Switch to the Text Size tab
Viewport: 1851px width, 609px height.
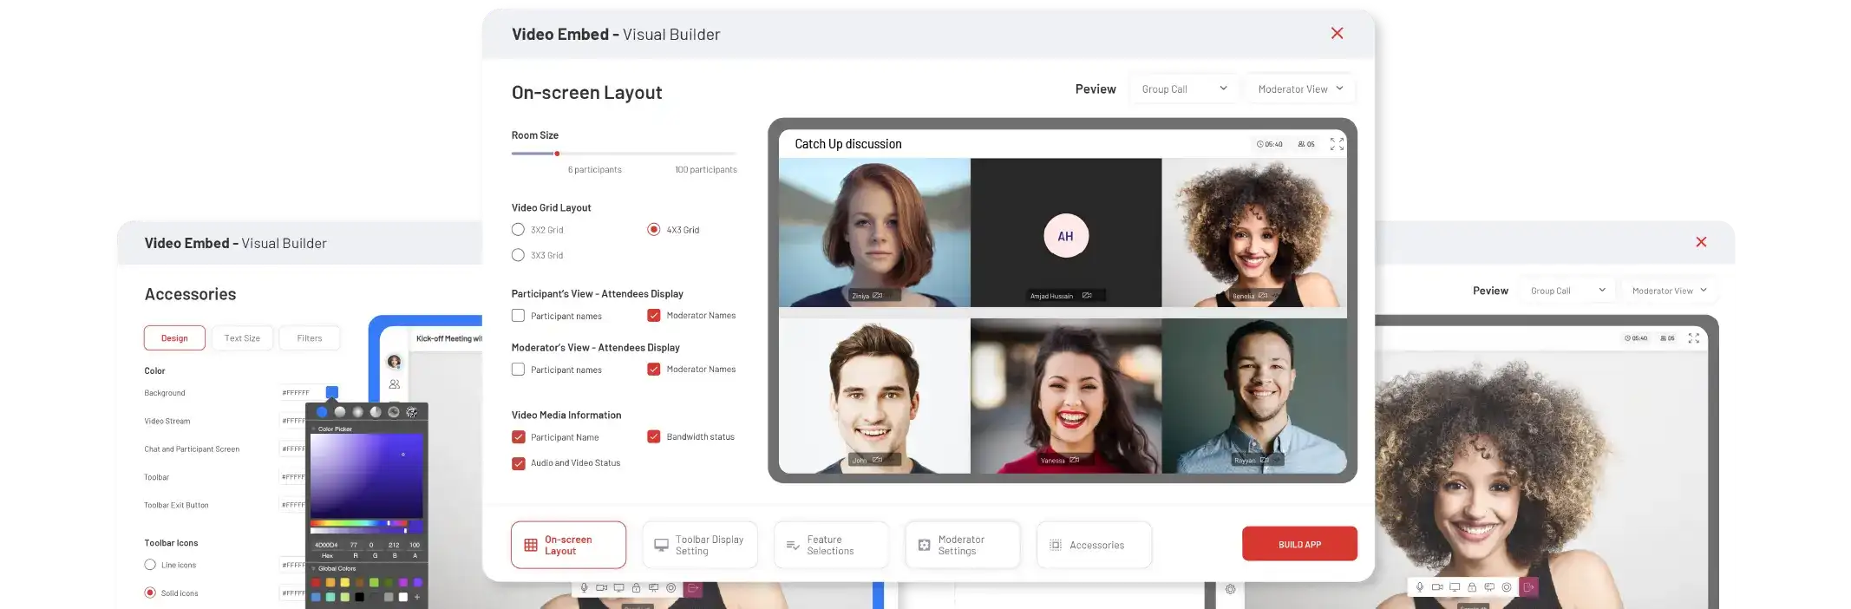pos(242,338)
